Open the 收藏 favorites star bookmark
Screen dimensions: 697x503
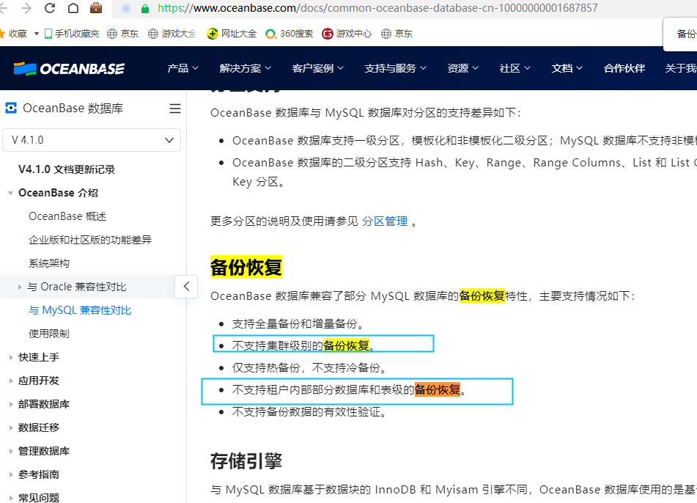pyautogui.click(x=13, y=33)
